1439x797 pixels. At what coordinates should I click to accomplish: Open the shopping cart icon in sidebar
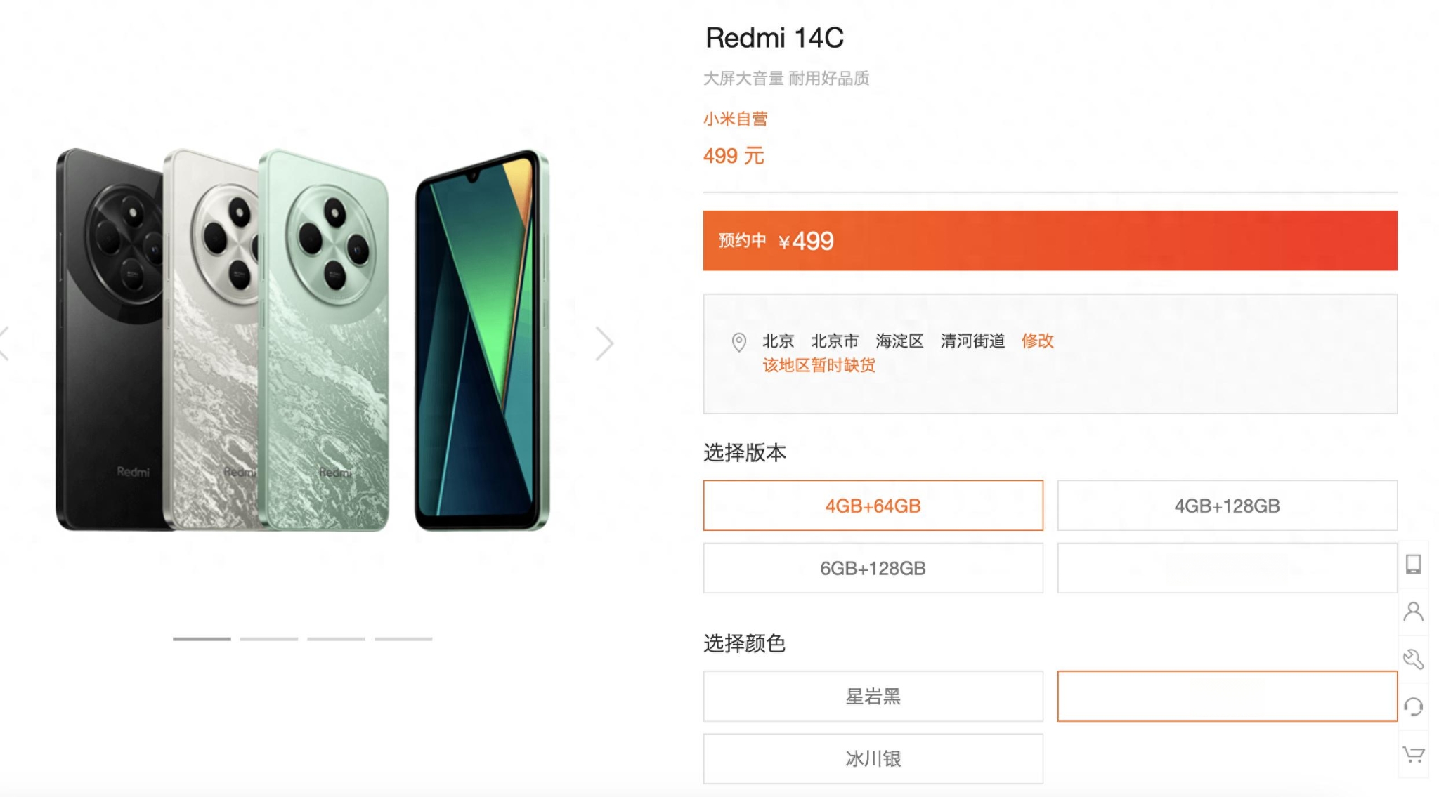(x=1413, y=755)
